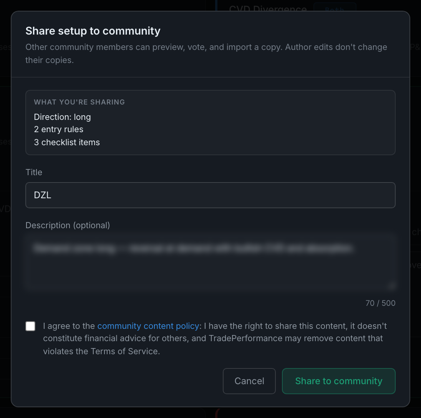Screen dimensions: 421x418
Task: Click the WHAT YOU'RE SHARING heading
Action: click(x=80, y=102)
